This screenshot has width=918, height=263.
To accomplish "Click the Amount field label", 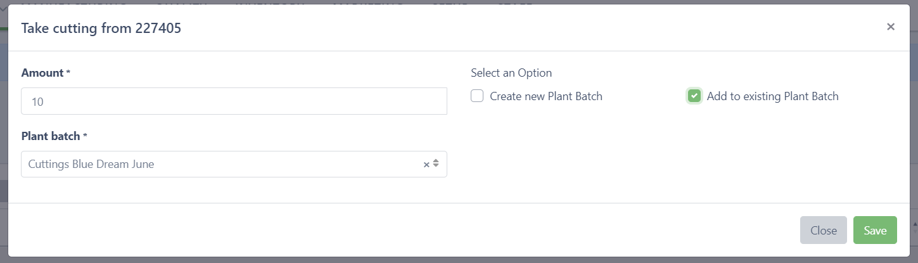I will 42,73.
